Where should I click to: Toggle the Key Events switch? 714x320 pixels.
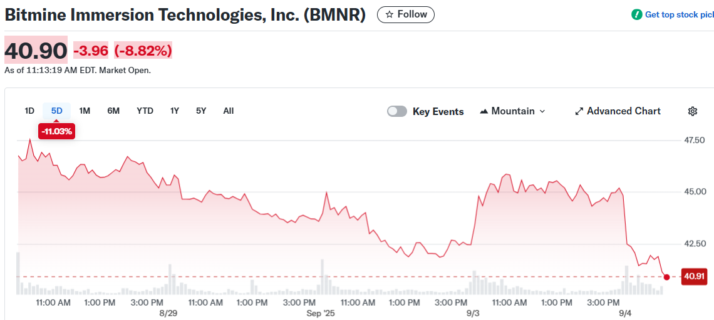(x=397, y=111)
